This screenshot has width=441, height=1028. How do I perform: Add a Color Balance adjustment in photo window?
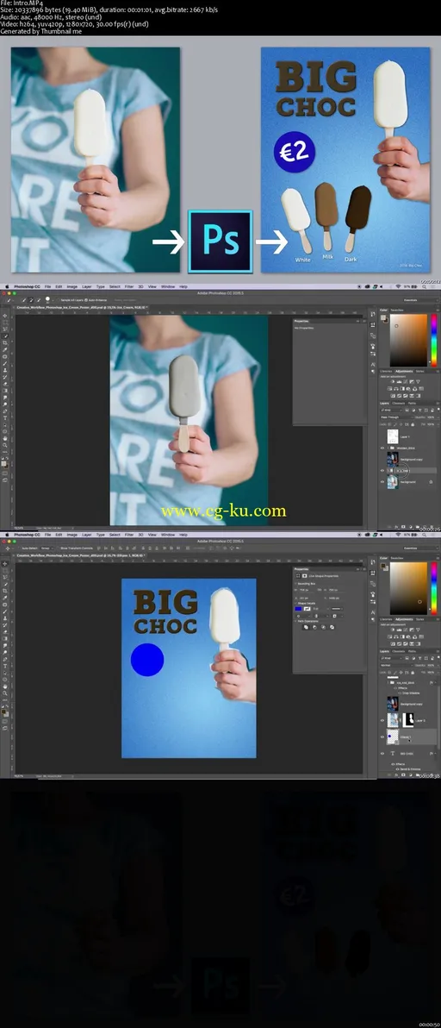click(x=396, y=389)
